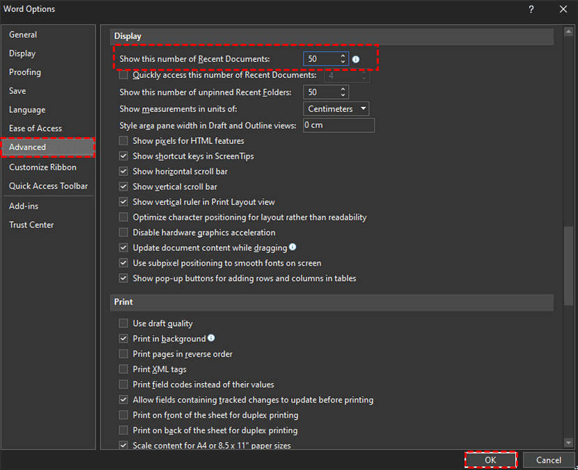Toggle Scale content for A4 or 8.5 x 11 paper sizes

[123, 446]
